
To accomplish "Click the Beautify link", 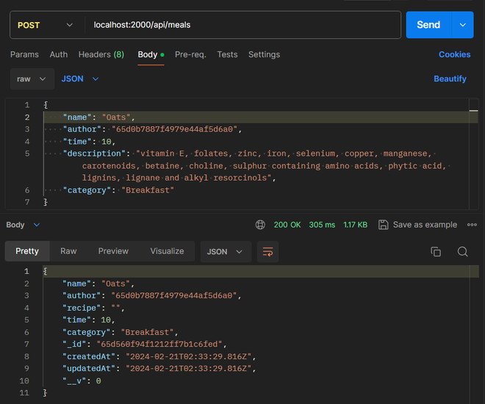I will coord(450,79).
